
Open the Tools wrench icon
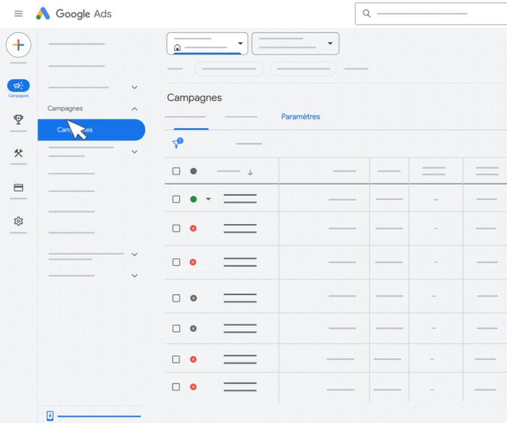[18, 153]
